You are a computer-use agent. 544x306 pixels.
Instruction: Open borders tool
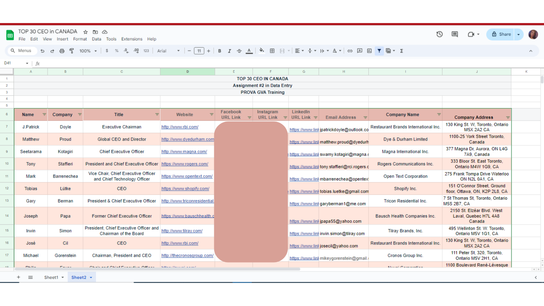tap(272, 51)
